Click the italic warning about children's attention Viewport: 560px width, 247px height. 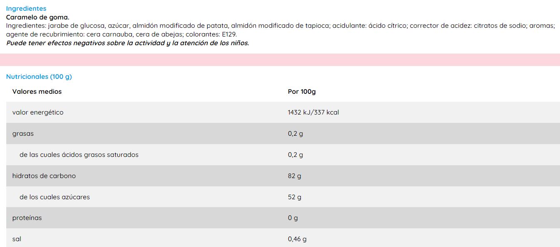coord(127,43)
